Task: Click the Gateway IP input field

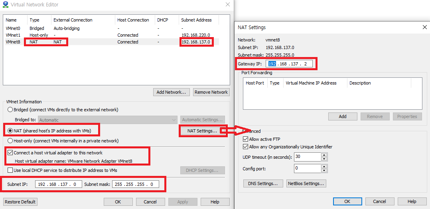Action: click(x=290, y=64)
